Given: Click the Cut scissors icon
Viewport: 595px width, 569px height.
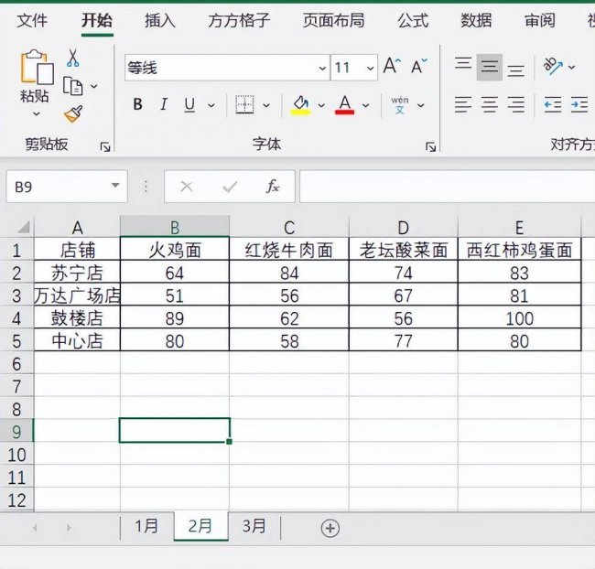Looking at the screenshot, I should click(72, 58).
